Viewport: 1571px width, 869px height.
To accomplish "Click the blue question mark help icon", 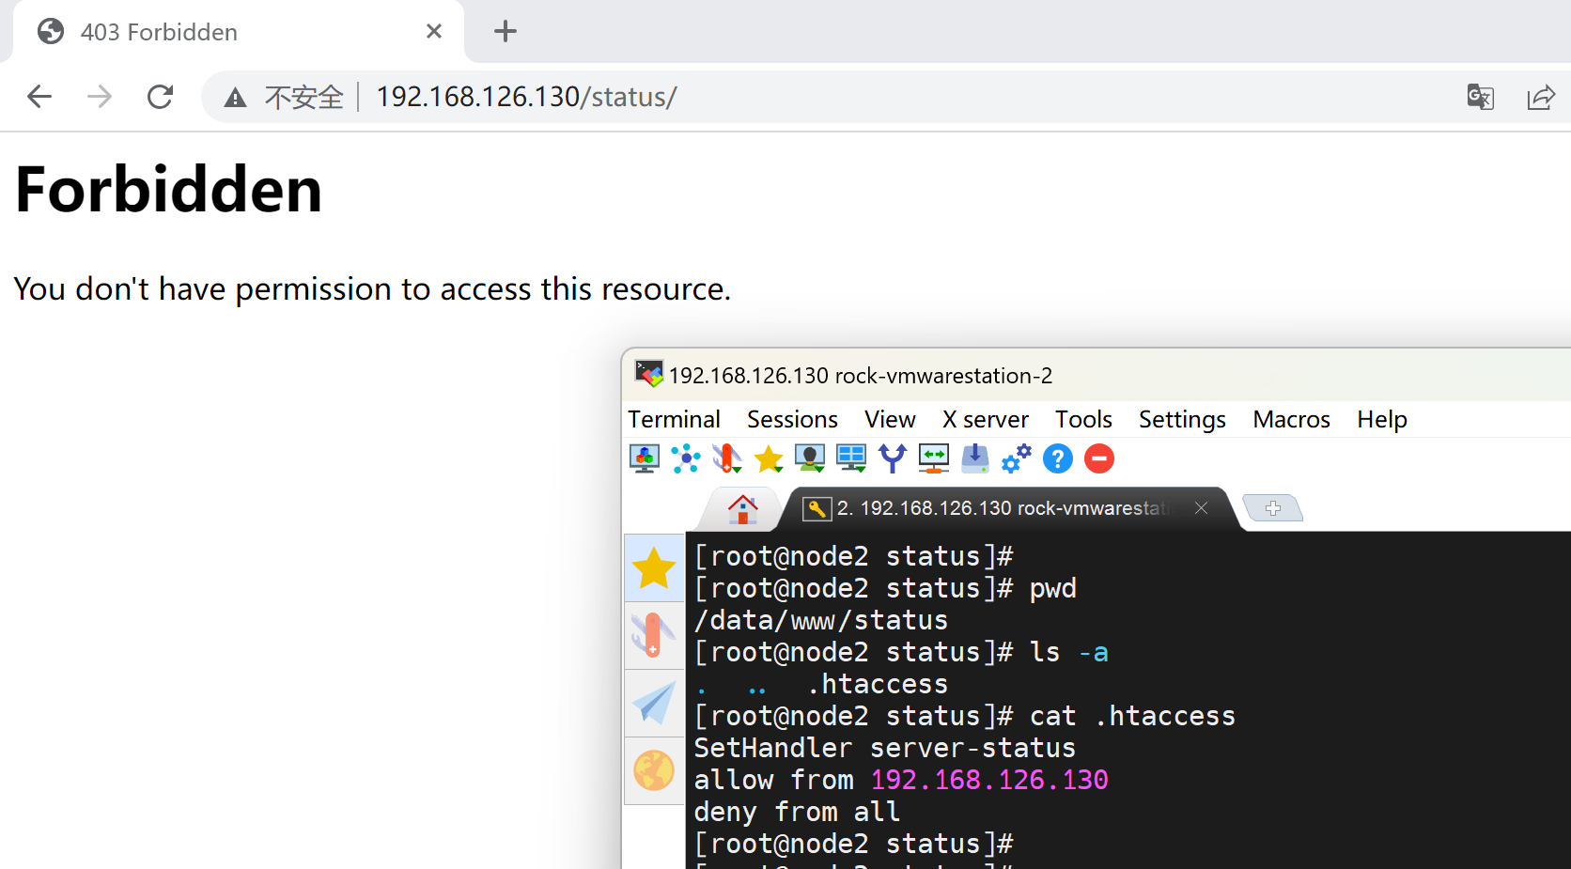I will pyautogui.click(x=1057, y=458).
